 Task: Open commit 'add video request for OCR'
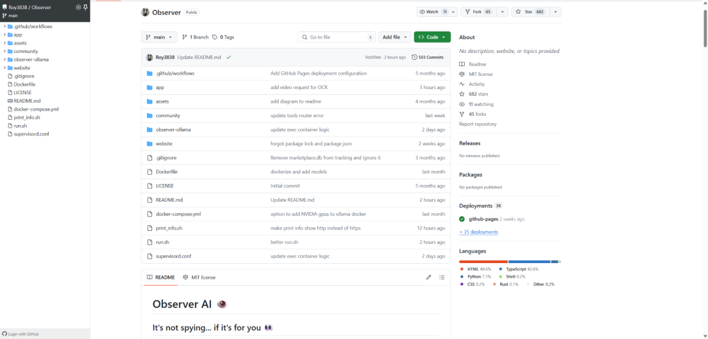click(x=299, y=88)
